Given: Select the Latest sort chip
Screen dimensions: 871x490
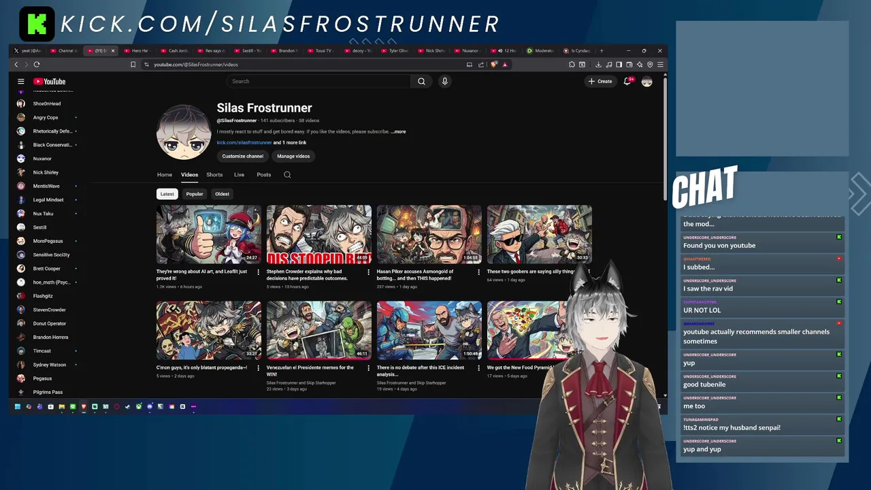Looking at the screenshot, I should pyautogui.click(x=167, y=194).
